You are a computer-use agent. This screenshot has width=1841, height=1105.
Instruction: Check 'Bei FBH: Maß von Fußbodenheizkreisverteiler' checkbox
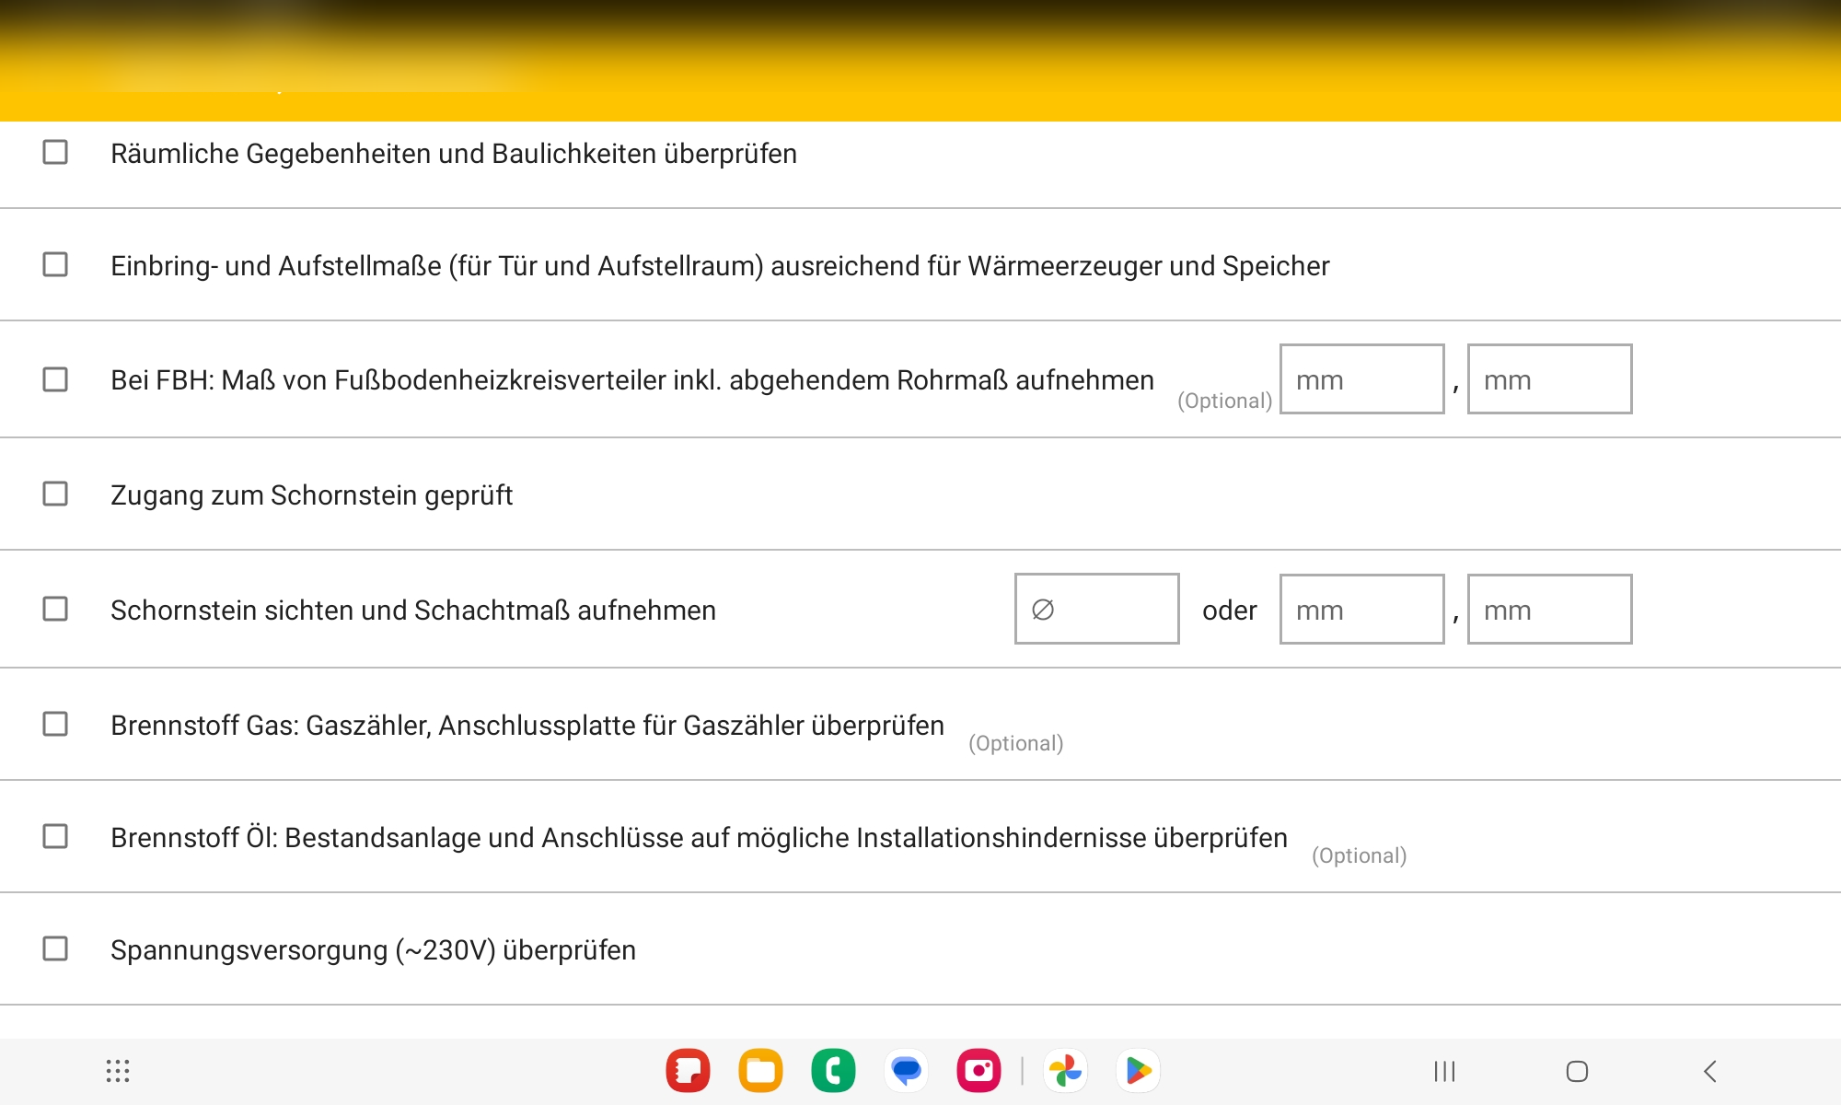[55, 379]
